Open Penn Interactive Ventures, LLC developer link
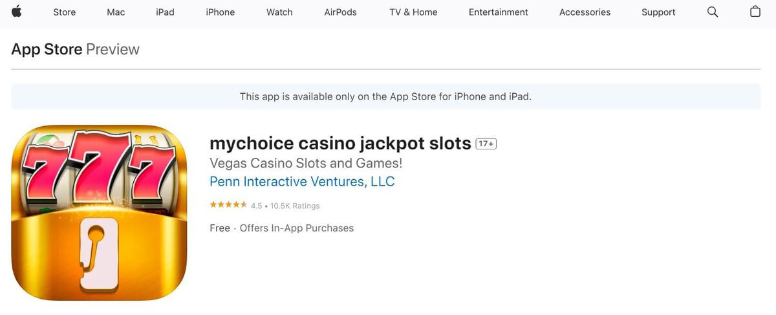Image resolution: width=776 pixels, height=315 pixels. (302, 182)
